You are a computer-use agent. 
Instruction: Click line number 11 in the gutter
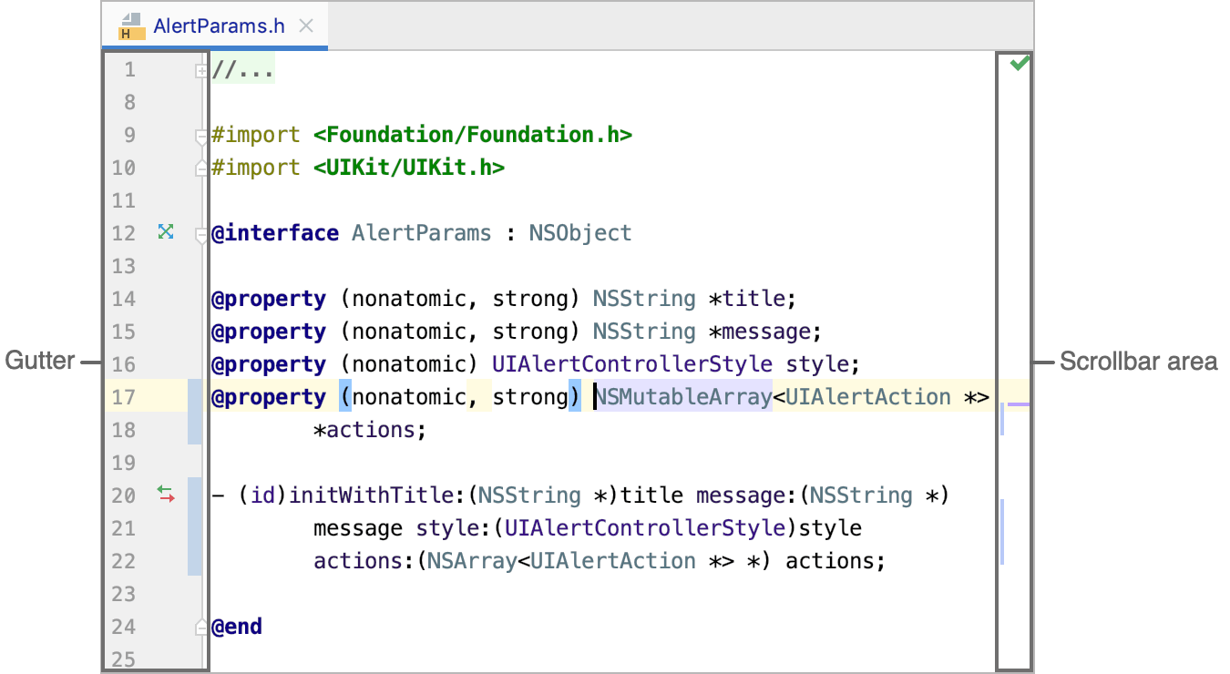pos(123,200)
